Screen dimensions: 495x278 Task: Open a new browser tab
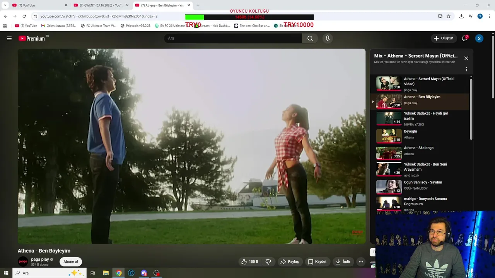click(198, 5)
